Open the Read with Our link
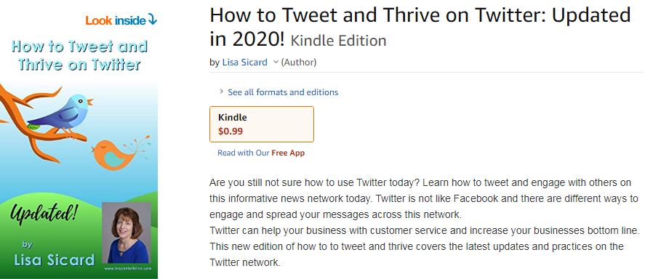The height and width of the screenshot is (279, 645). pos(244,153)
